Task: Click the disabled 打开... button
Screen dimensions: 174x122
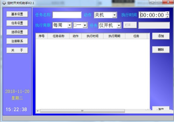Action: (x=130, y=25)
